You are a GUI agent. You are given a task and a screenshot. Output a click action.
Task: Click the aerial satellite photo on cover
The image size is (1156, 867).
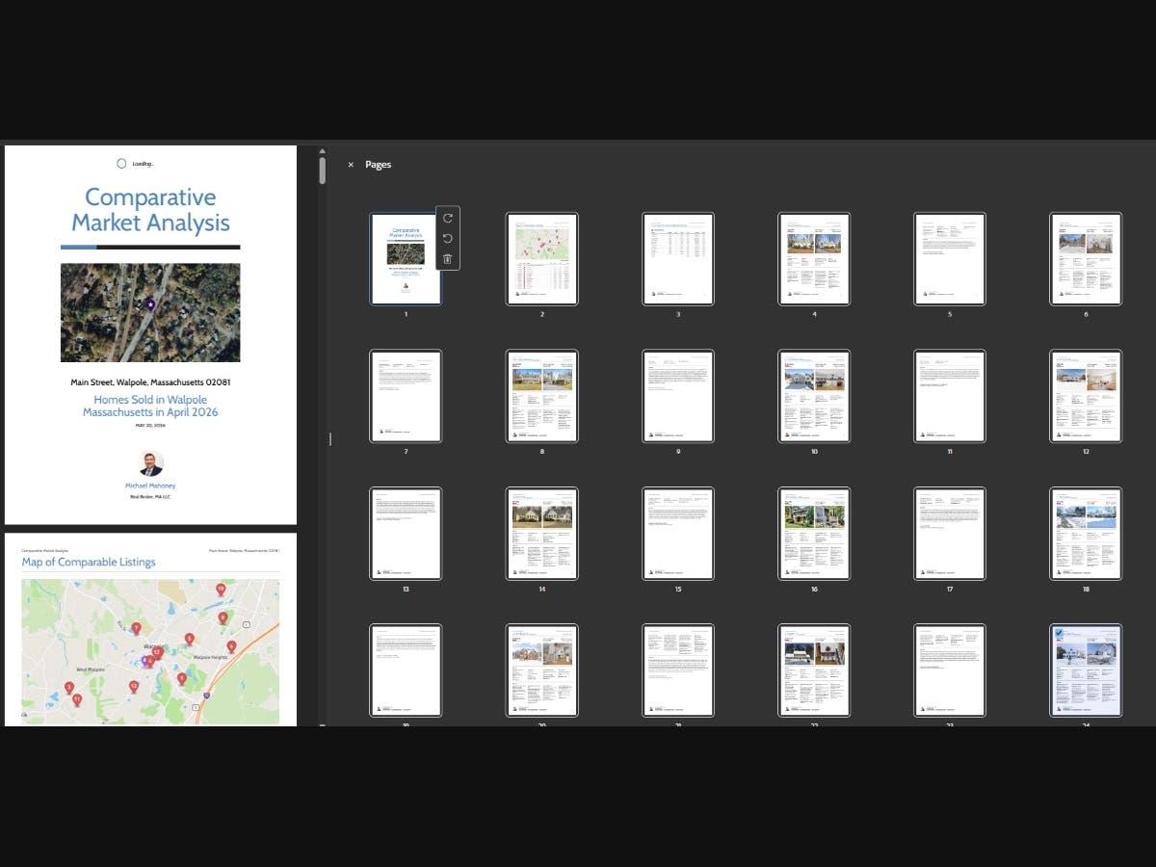(150, 313)
